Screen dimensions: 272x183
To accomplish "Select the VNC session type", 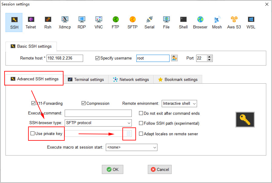I will point(99,22).
